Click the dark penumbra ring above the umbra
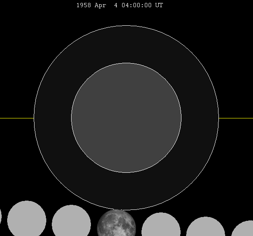253x236 pixels. click(x=126, y=44)
